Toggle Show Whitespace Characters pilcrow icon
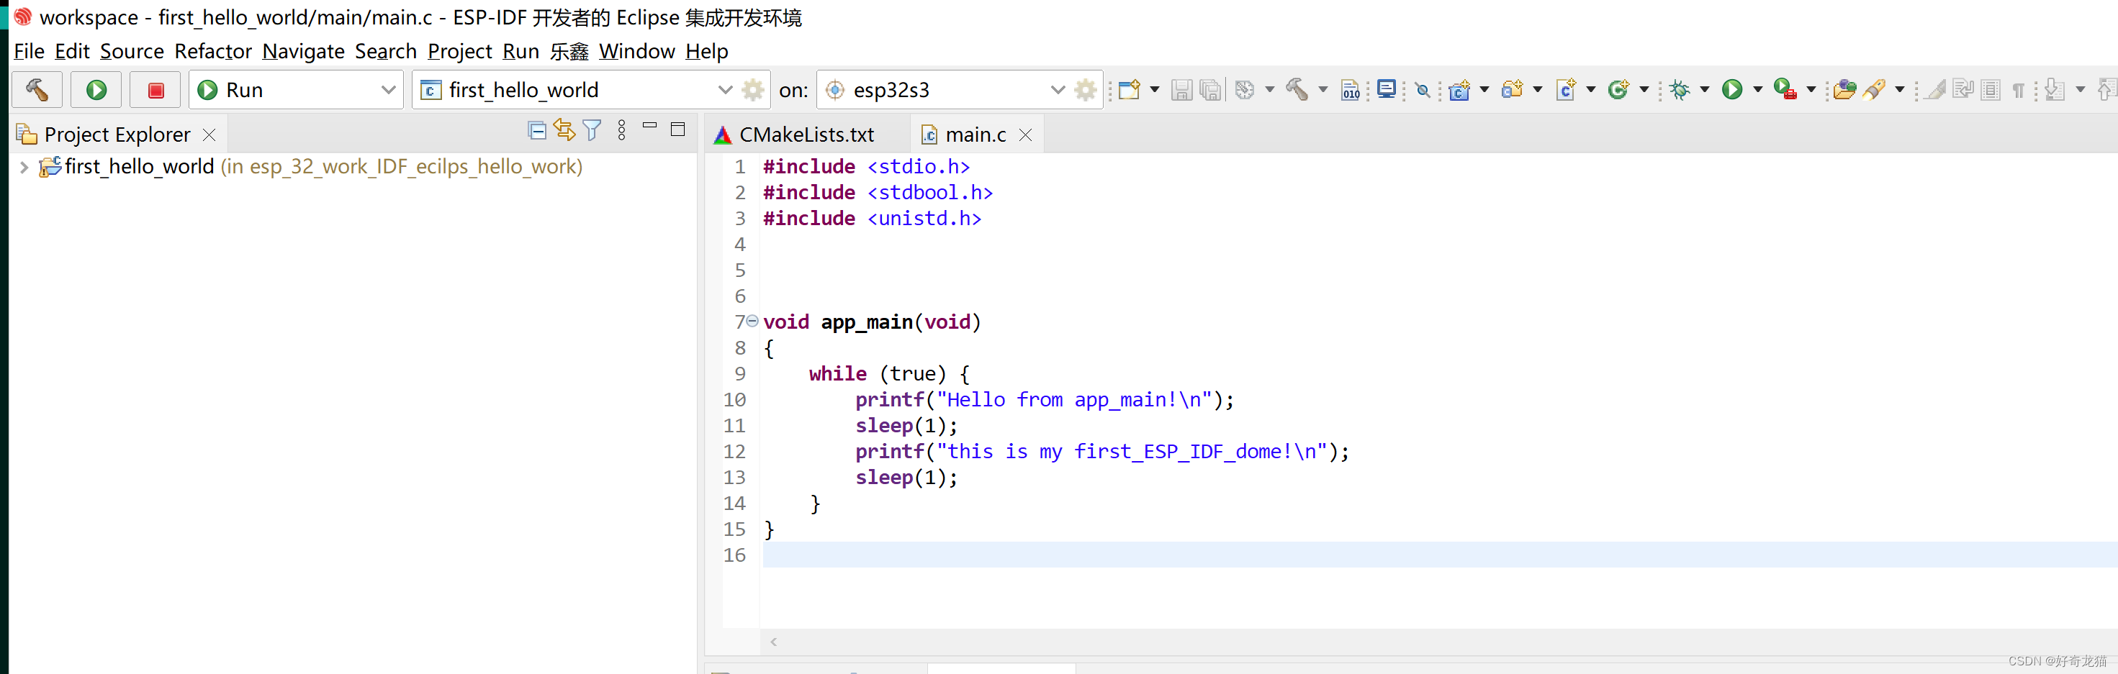2118x674 pixels. 2019,91
